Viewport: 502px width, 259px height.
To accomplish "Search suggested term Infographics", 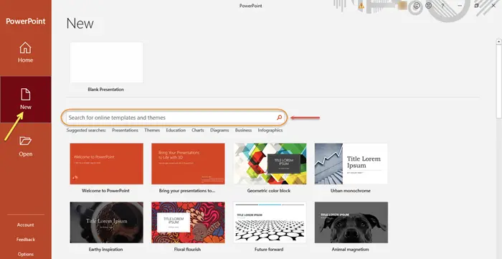I will coord(270,131).
